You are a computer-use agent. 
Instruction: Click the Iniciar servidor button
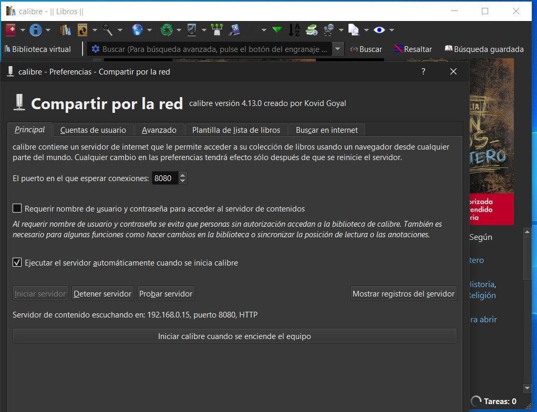pyautogui.click(x=40, y=293)
